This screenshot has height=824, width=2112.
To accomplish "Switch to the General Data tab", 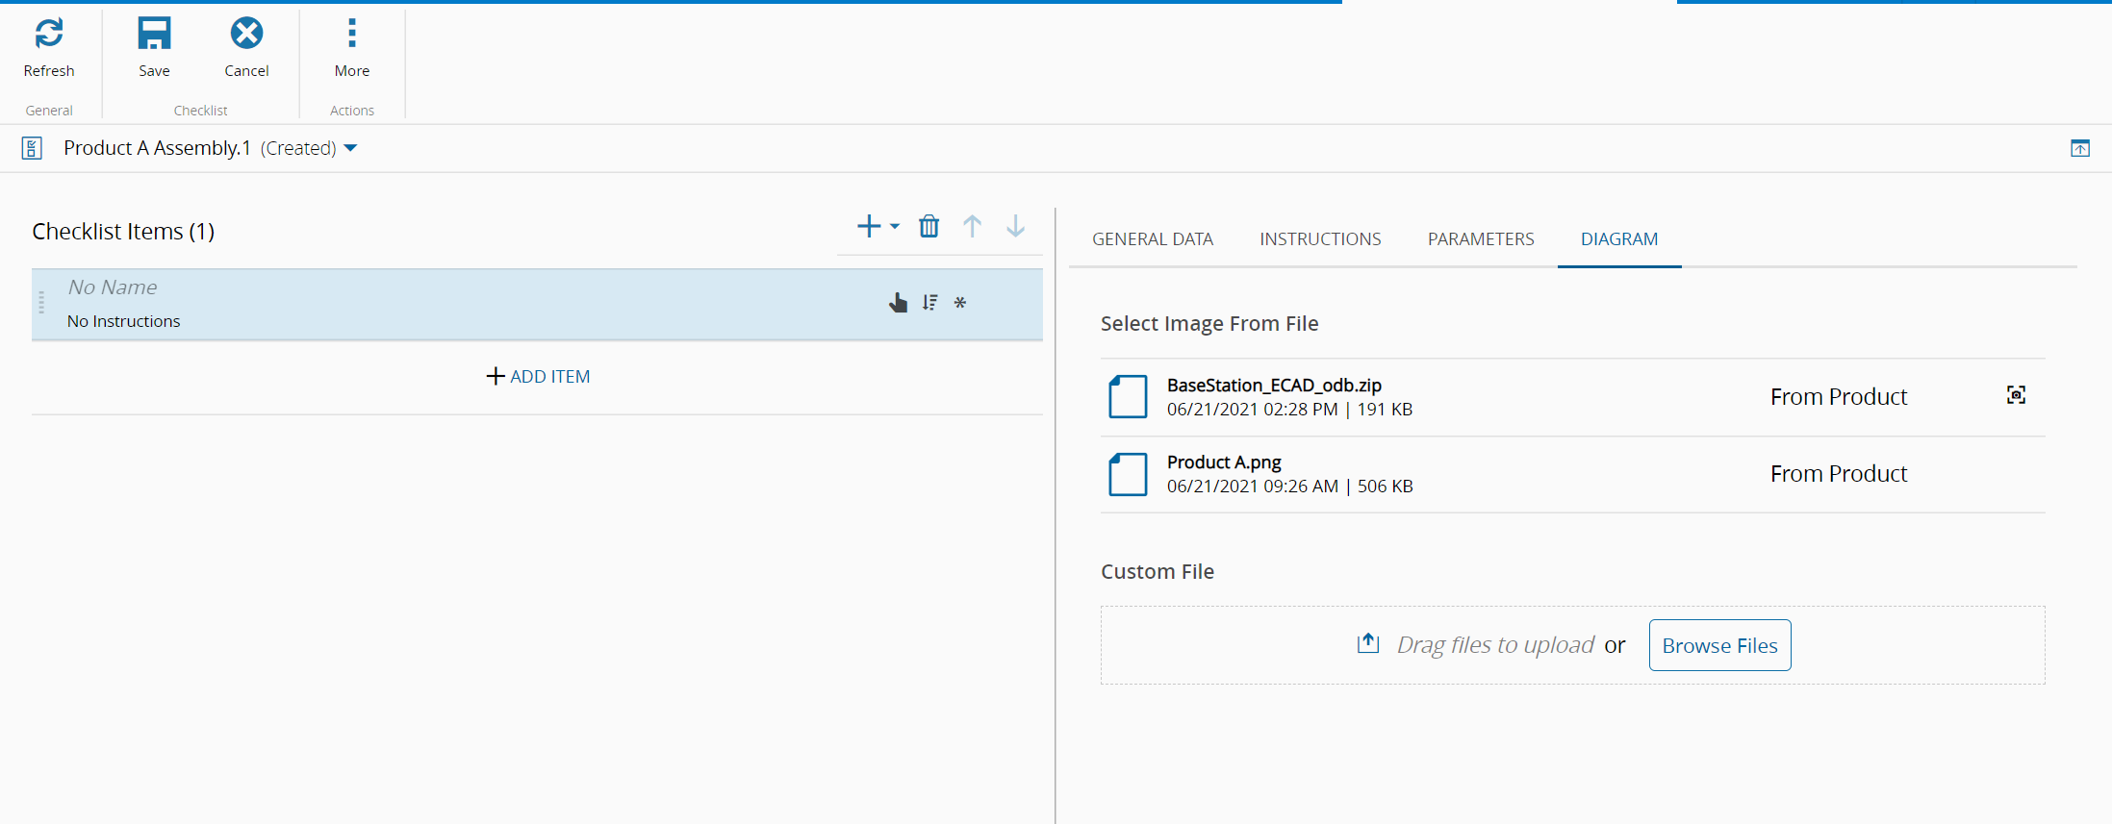I will 1152,239.
